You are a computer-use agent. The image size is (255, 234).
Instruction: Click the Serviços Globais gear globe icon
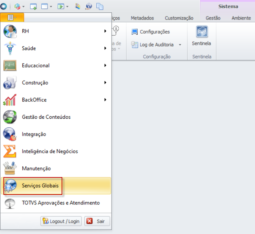pyautogui.click(x=10, y=186)
